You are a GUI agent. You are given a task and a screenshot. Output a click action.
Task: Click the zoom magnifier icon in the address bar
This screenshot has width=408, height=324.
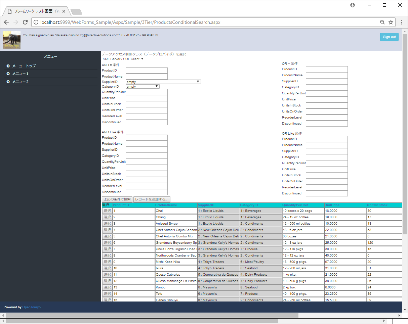(x=382, y=22)
